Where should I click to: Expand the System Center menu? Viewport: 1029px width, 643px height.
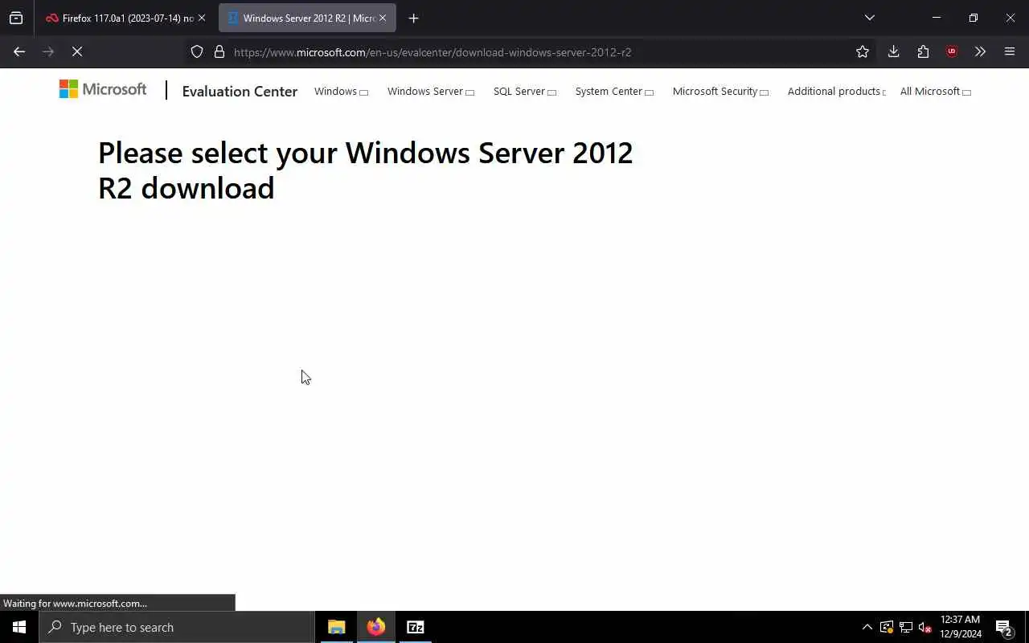click(x=614, y=91)
